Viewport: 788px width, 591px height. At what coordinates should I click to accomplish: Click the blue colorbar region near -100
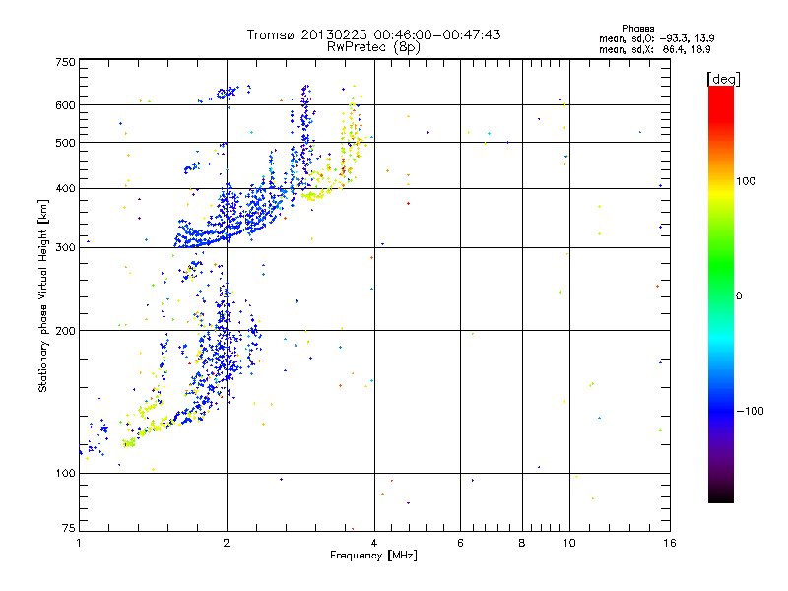tap(721, 410)
